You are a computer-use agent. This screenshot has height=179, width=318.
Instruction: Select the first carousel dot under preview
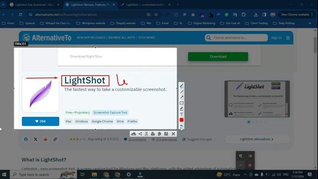pyautogui.click(x=248, y=122)
